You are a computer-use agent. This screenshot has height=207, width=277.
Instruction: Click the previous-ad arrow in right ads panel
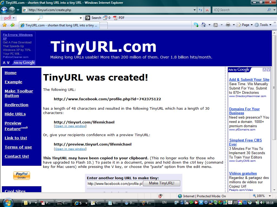coord(264,70)
